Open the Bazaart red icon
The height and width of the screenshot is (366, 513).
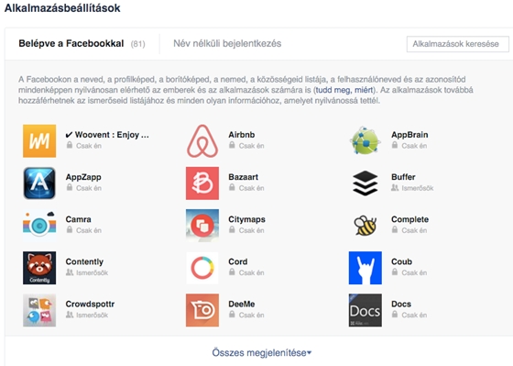202,183
